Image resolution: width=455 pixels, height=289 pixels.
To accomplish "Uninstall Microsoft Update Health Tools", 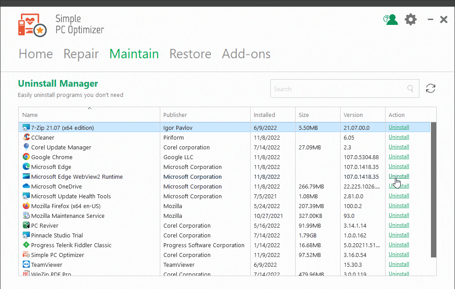I will tap(399, 196).
